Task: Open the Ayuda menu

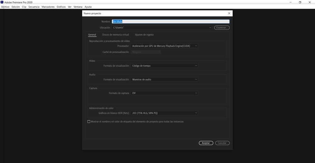Action: (x=88, y=7)
